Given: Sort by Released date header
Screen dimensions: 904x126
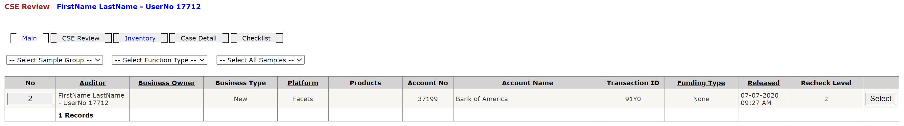Looking at the screenshot, I should pos(764,83).
